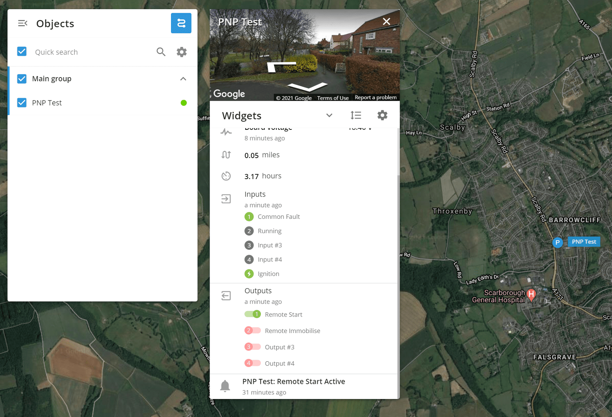Click 8 minutes ago timestamp
612x417 pixels.
coord(265,138)
